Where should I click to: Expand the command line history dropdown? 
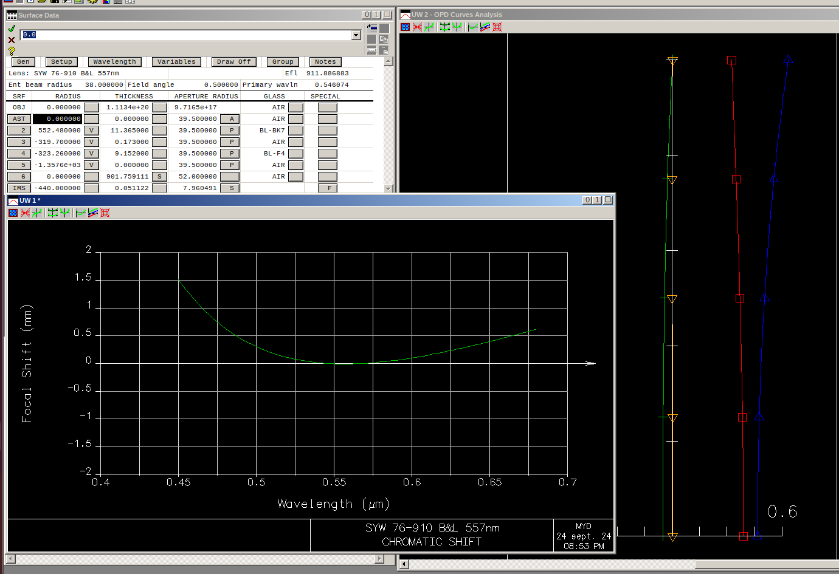(x=356, y=35)
